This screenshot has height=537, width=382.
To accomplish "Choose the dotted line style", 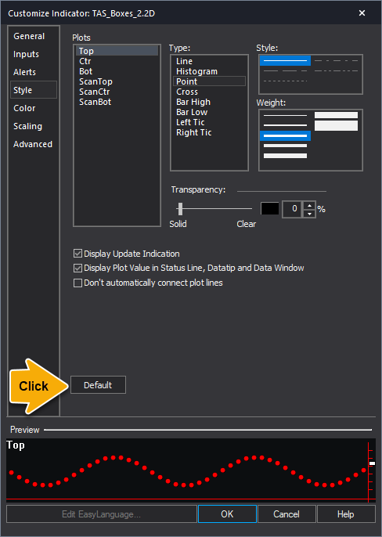I will pos(285,81).
